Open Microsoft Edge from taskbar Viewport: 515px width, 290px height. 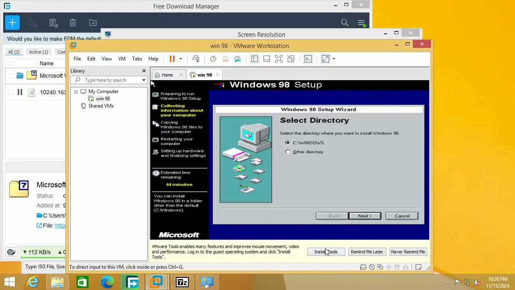click(x=107, y=282)
